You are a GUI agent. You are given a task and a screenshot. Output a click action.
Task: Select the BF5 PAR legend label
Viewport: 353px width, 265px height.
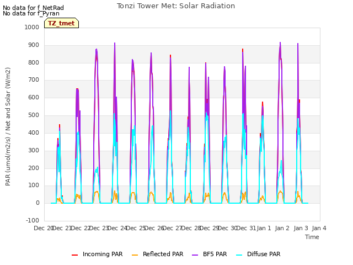tap(215, 254)
